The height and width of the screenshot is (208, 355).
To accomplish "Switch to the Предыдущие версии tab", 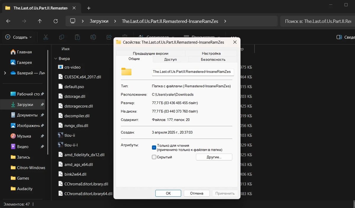I will 151,53.
